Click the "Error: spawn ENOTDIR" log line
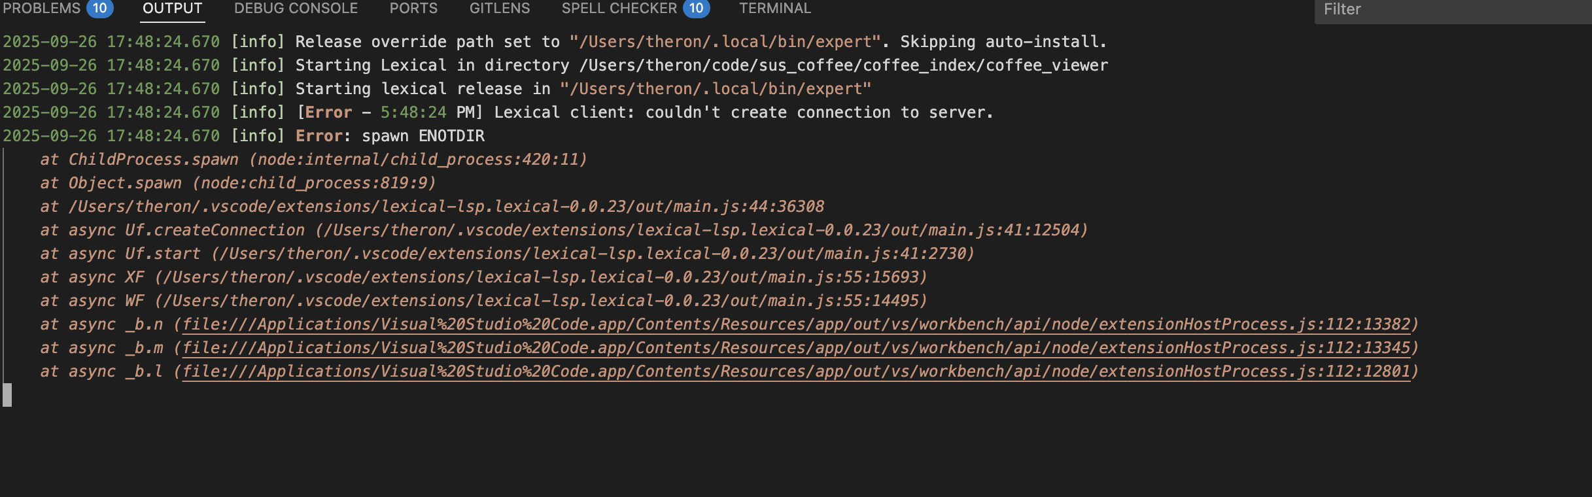The width and height of the screenshot is (1592, 497). point(390,136)
